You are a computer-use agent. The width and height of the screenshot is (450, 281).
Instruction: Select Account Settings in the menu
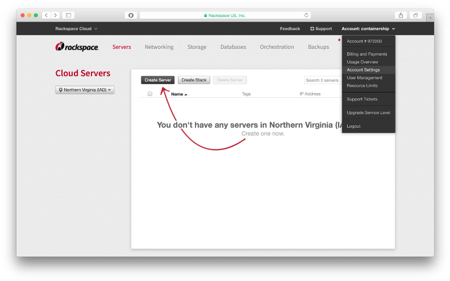[363, 70]
